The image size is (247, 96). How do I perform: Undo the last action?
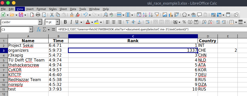(86, 15)
